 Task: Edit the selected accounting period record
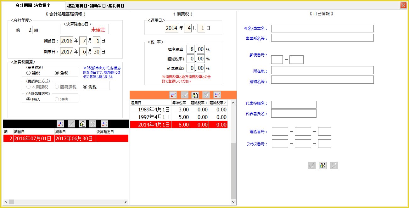tap(82, 124)
